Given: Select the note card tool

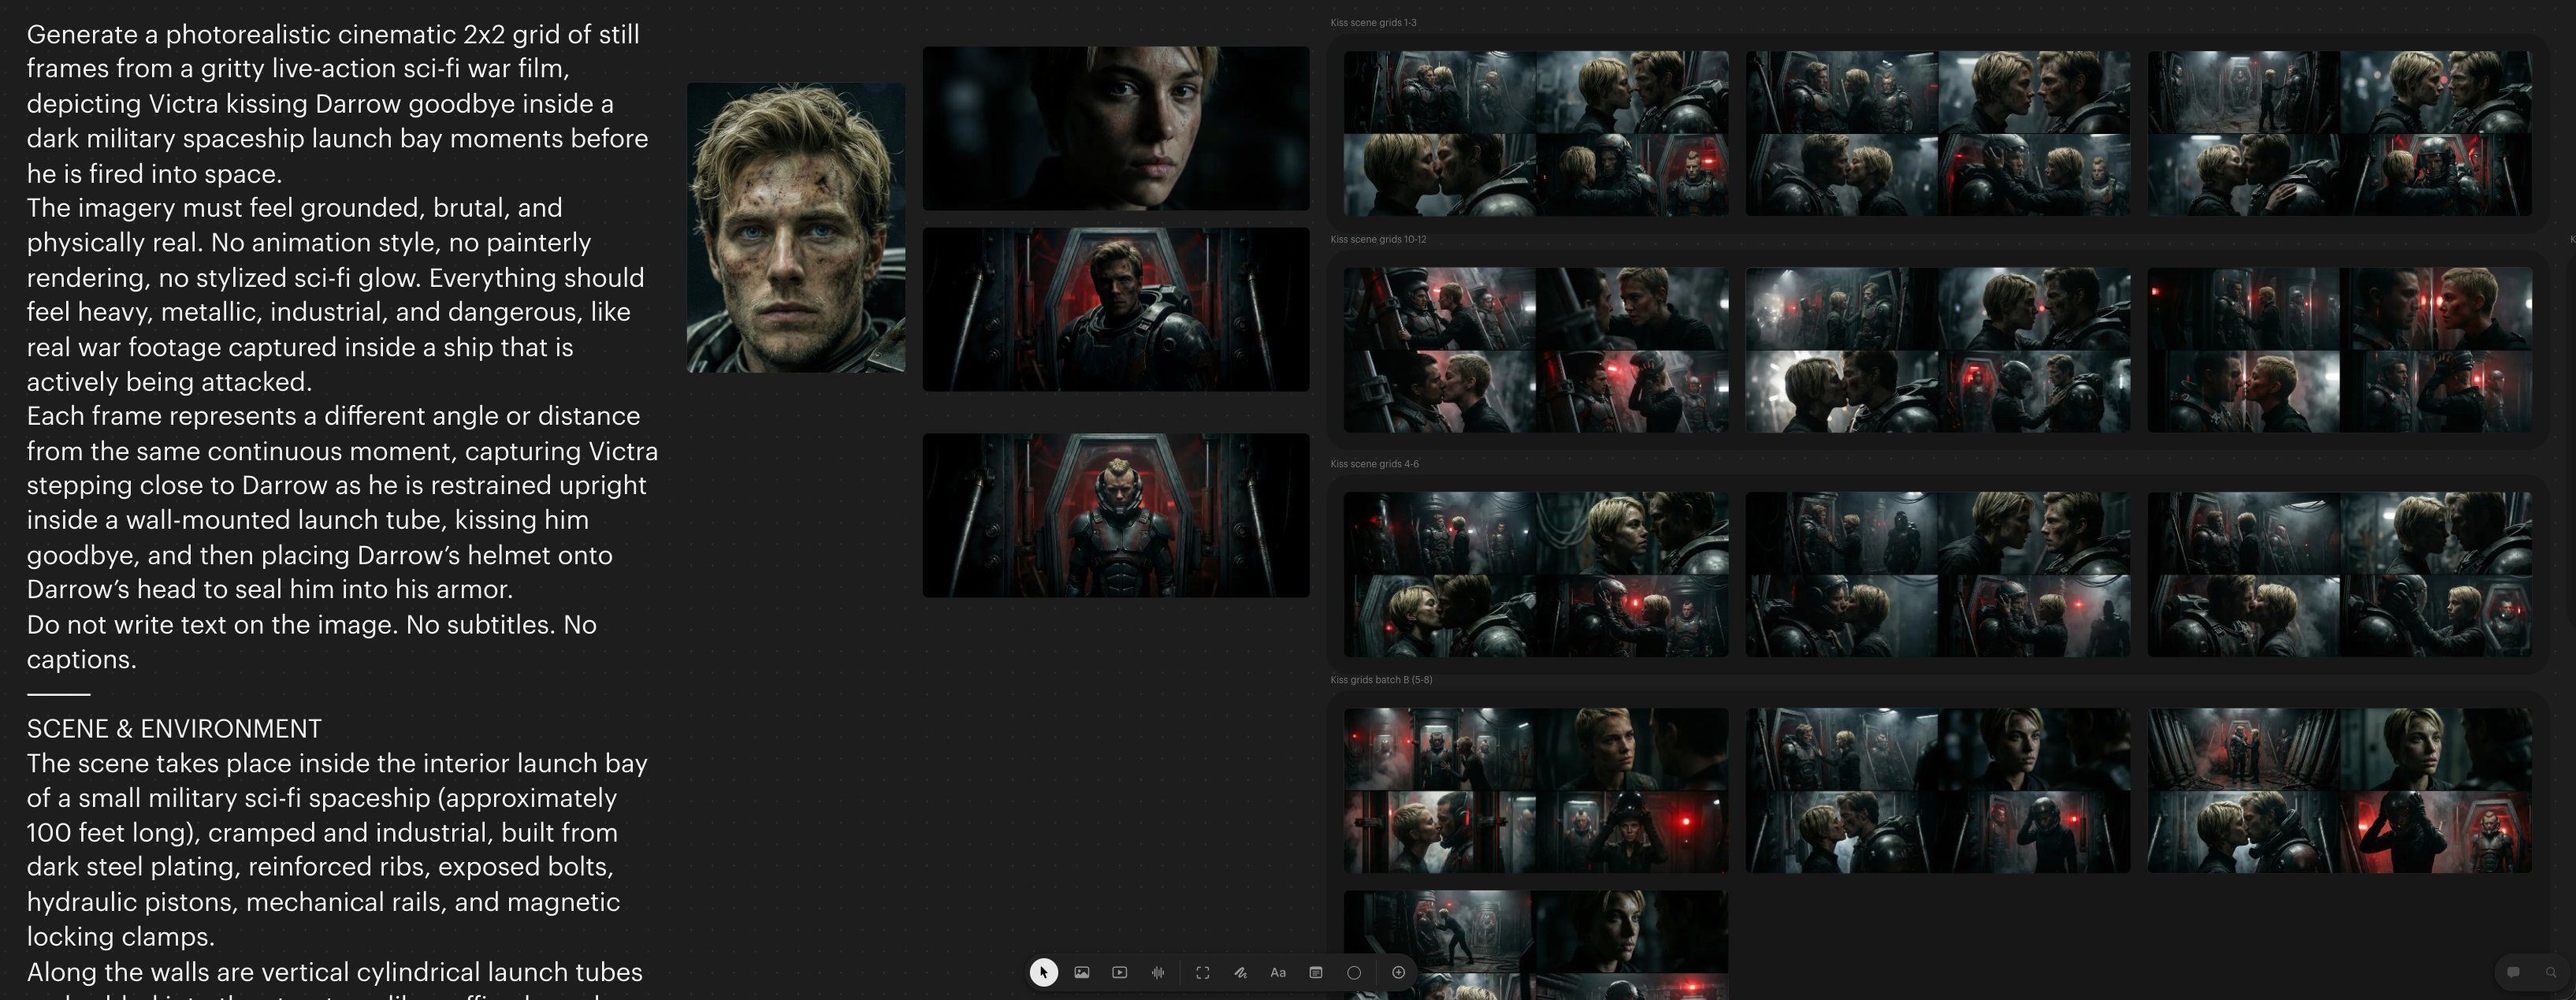Looking at the screenshot, I should click(1316, 972).
